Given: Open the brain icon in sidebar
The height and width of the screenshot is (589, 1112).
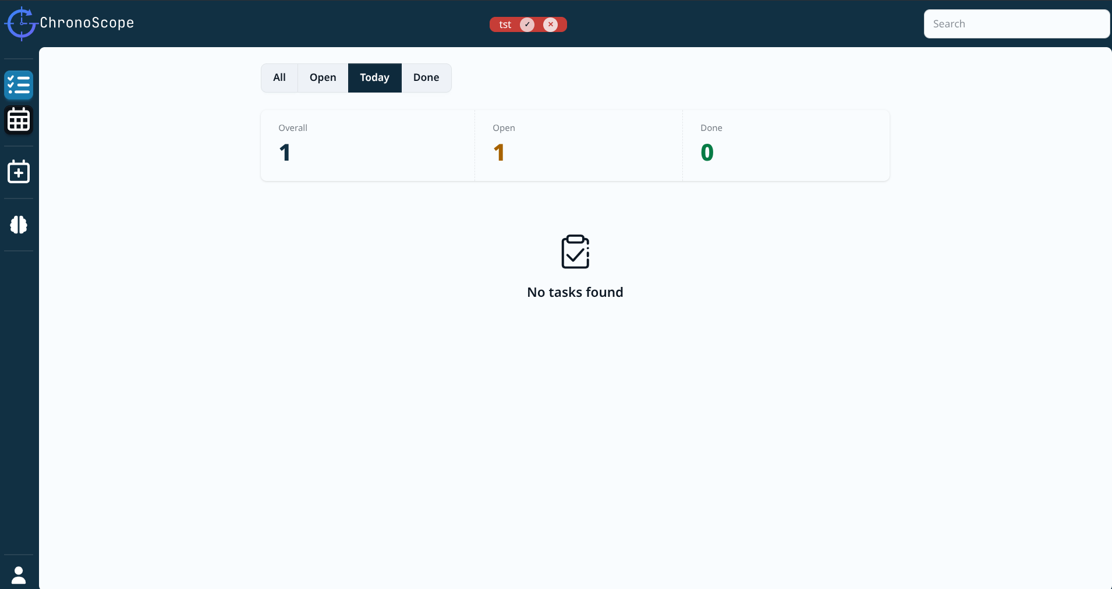Looking at the screenshot, I should tap(19, 225).
